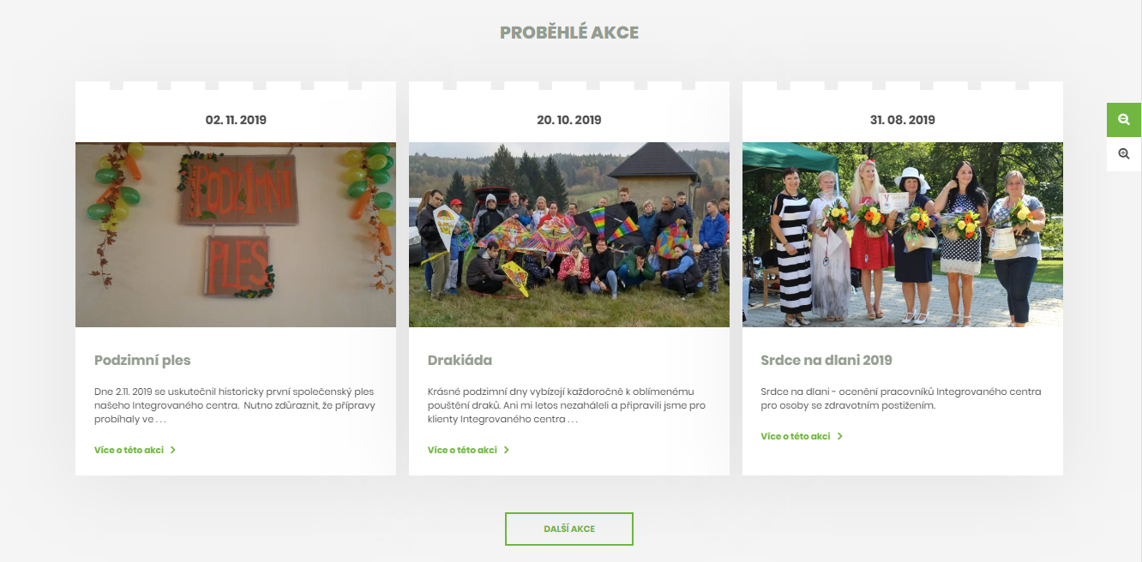The width and height of the screenshot is (1142, 562).
Task: Open the Drakiáda group photo with kites
Action: tap(569, 235)
